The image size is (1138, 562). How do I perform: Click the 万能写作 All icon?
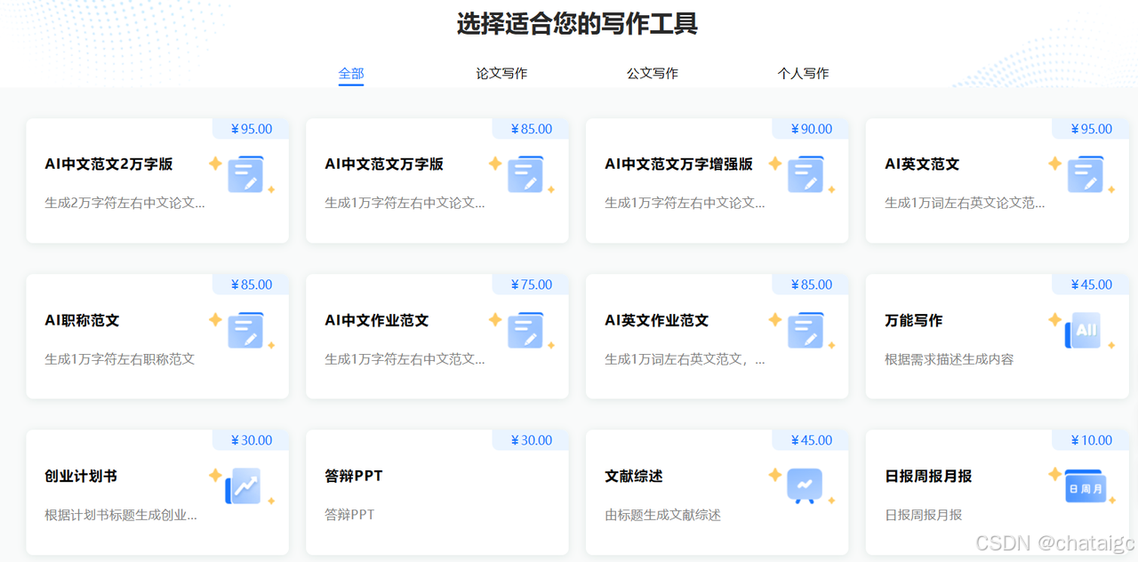click(x=1084, y=330)
